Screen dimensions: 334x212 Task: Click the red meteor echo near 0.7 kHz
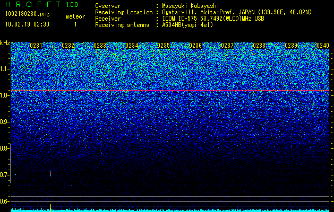coord(50,173)
